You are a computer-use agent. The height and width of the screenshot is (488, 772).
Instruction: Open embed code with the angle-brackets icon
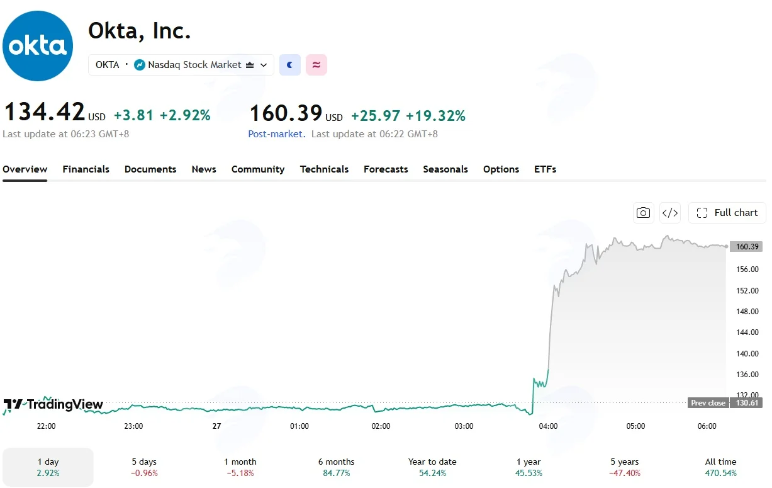click(x=670, y=213)
